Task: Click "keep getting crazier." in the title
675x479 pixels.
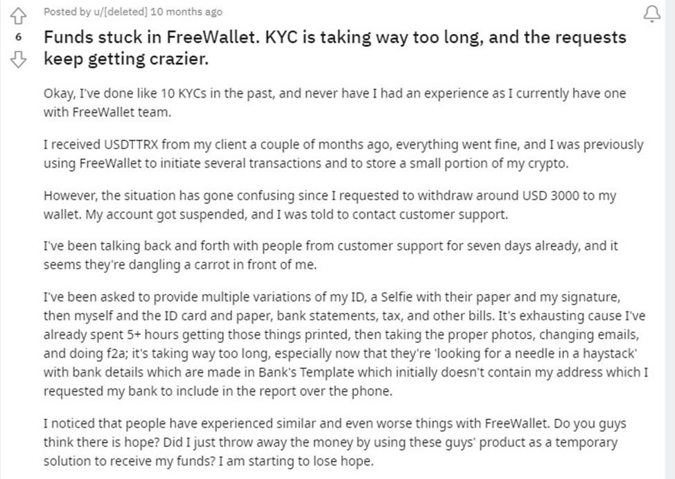Action: tap(126, 59)
